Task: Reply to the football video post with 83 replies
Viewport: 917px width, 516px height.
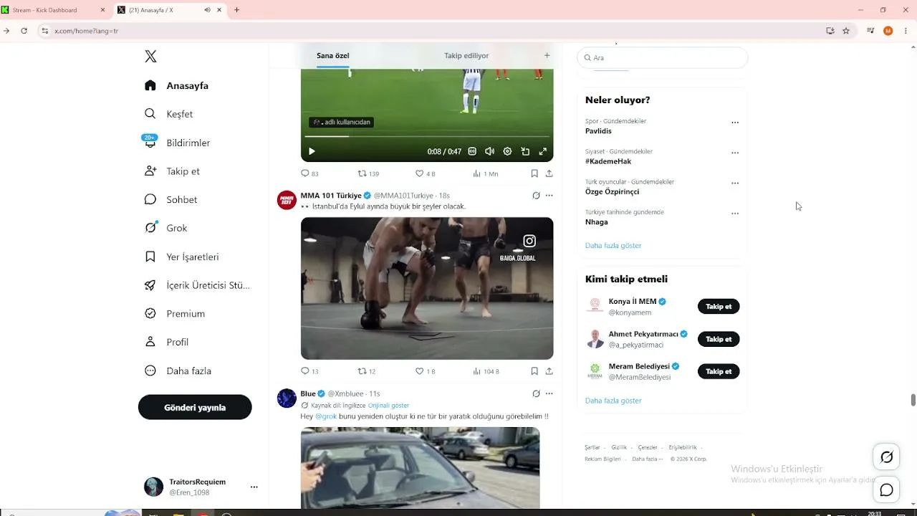Action: tap(309, 173)
